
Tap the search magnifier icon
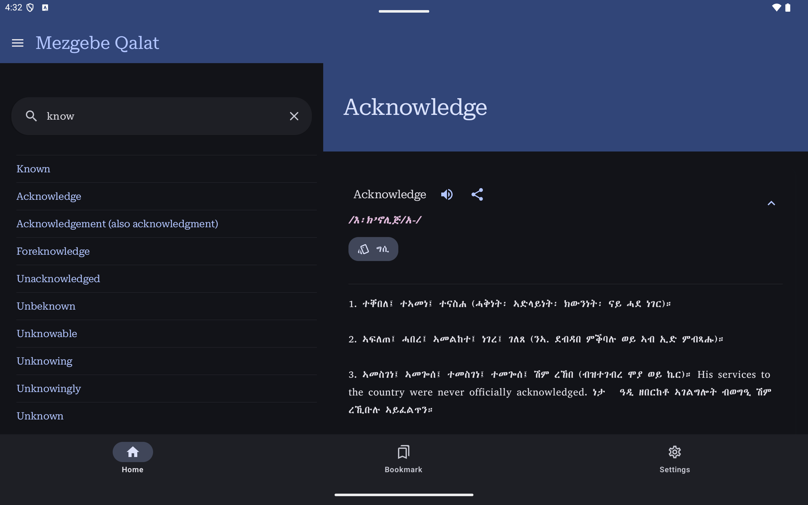pos(31,116)
